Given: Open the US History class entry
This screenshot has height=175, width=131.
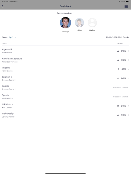Looking at the screenshot, I should (x=65, y=106).
